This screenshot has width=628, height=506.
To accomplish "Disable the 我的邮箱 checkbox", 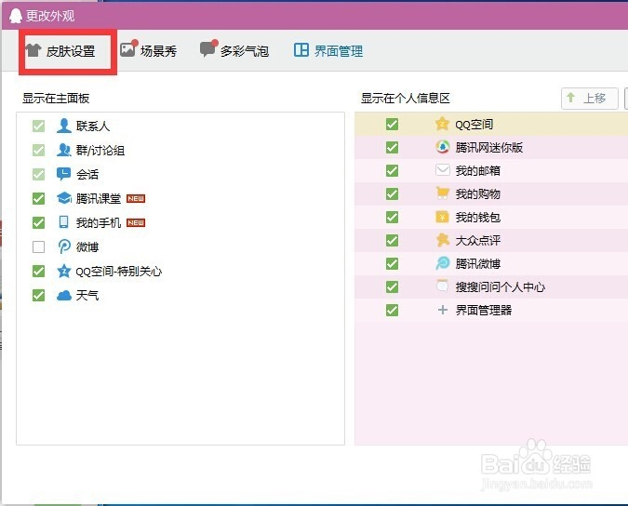I will pyautogui.click(x=392, y=170).
